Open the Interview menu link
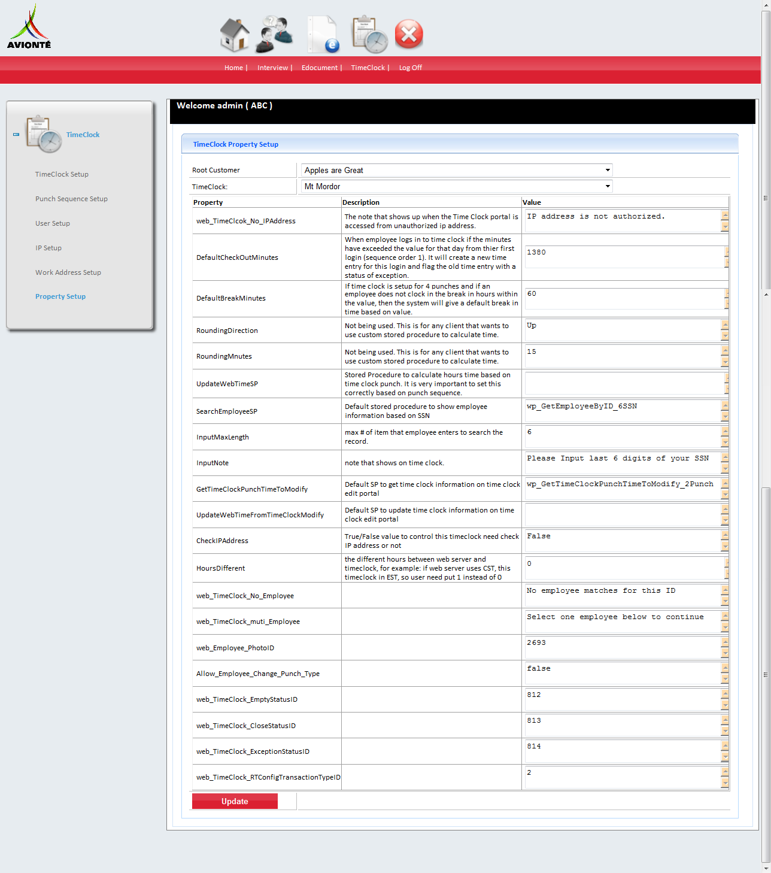Screen dimensions: 771x873 pyautogui.click(x=272, y=68)
